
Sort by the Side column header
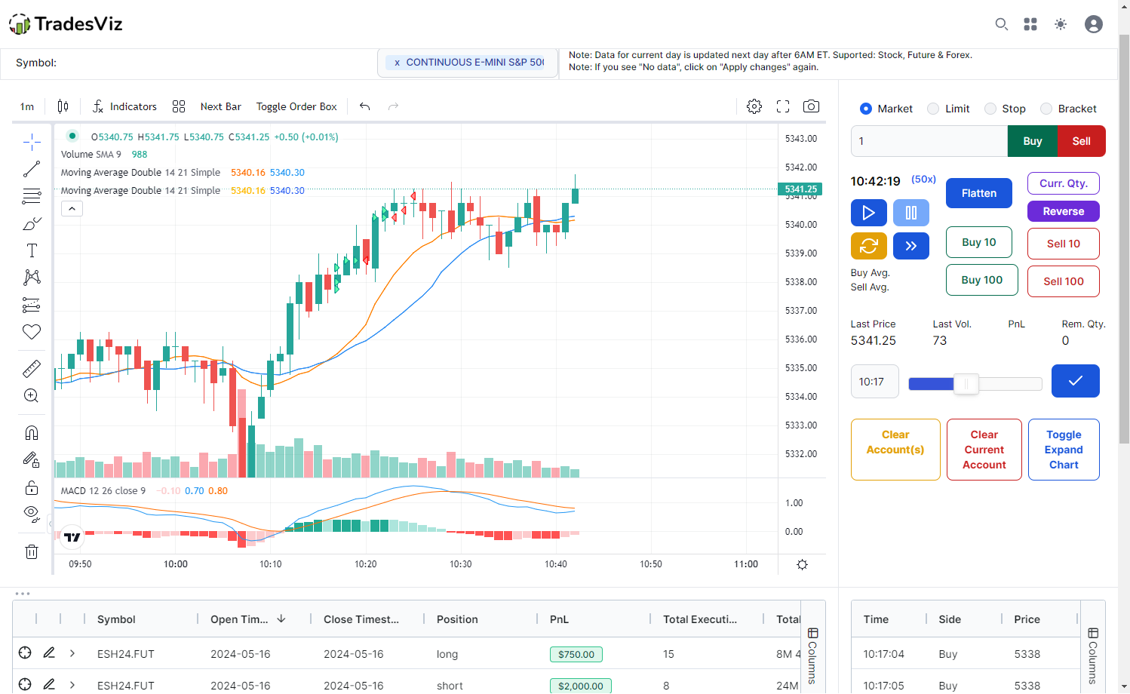[950, 619]
